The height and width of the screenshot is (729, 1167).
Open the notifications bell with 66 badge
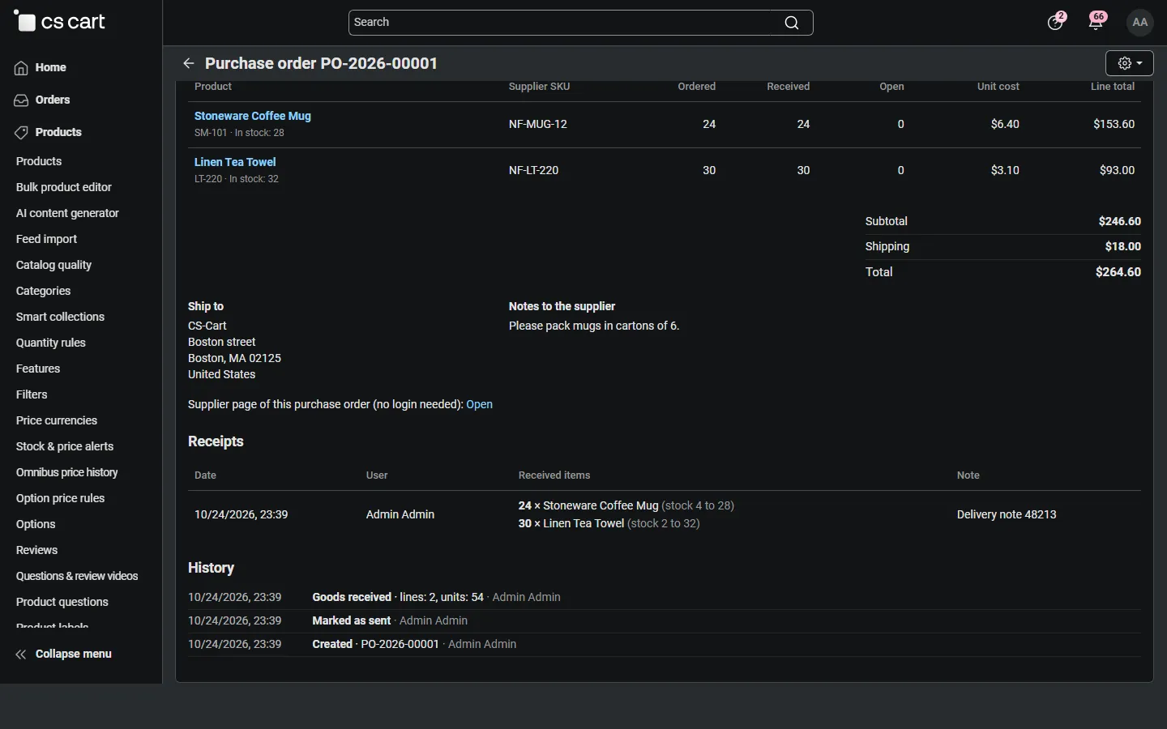pos(1096,22)
